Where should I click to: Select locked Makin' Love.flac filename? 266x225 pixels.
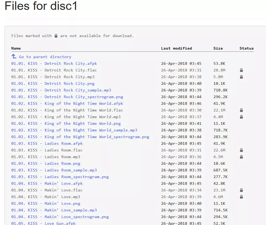coord(47,190)
